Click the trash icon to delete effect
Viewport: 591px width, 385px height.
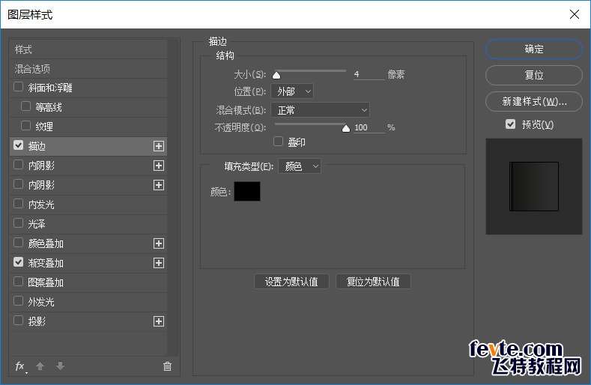[x=167, y=366]
